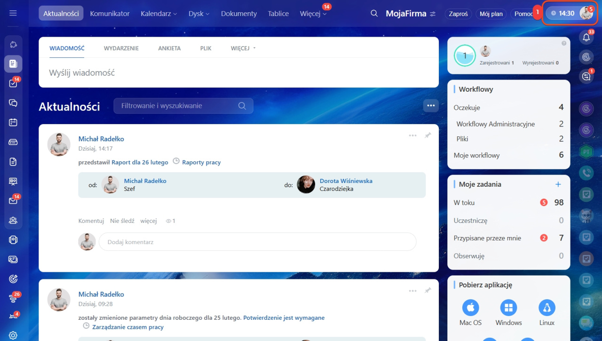Open the mail envelope icon with 14 badge
The image size is (602, 341).
[x=13, y=200]
